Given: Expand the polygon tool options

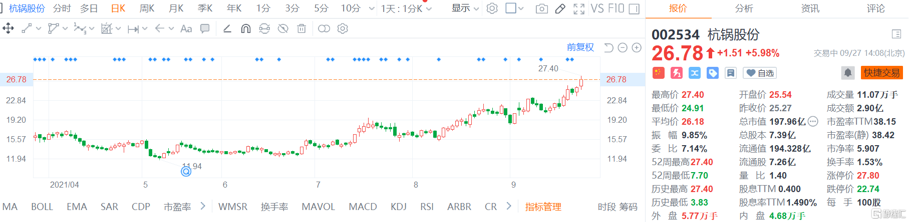Looking at the screenshot, I should click(65, 28).
